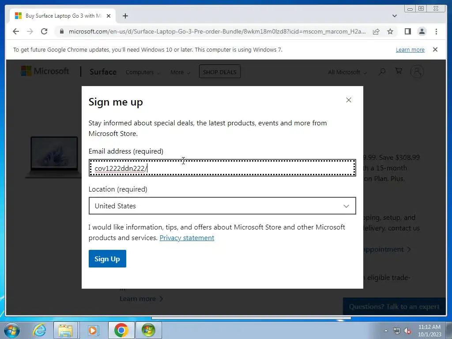Click Learn more in Chrome update banner
Screen dimensions: 452x339
(x=410, y=49)
